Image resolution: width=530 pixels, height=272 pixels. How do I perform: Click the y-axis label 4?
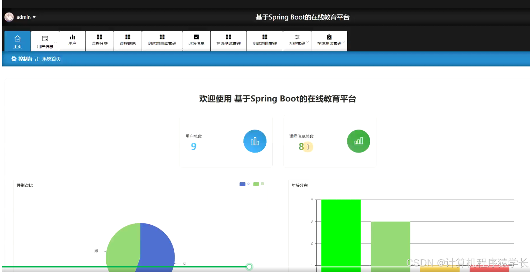(312, 199)
